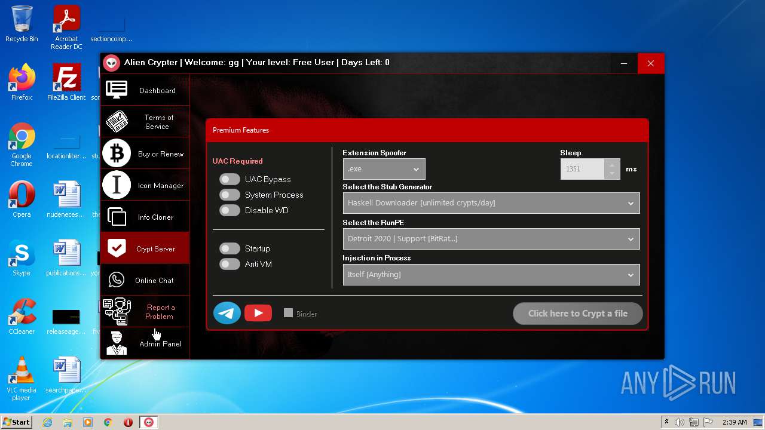765x430 pixels.
Task: Click the Bitcoin icon beside Buy or Renew
Action: [117, 153]
